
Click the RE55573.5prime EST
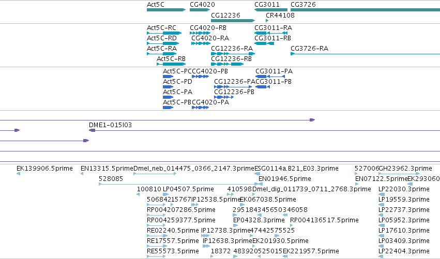156,257
